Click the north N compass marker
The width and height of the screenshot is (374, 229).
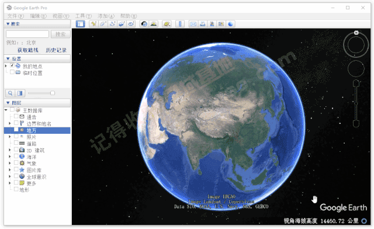click(356, 33)
